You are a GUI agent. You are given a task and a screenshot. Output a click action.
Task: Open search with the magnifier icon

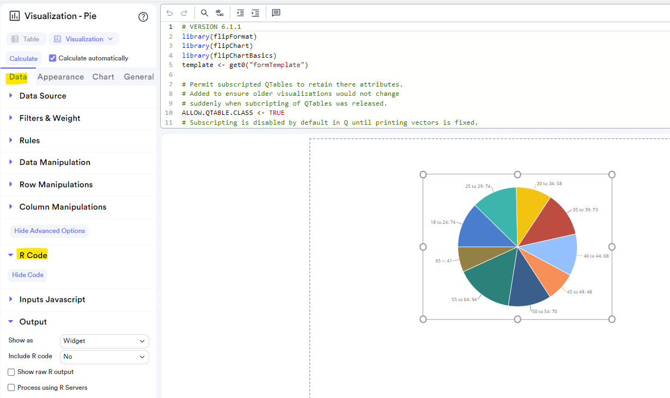pyautogui.click(x=204, y=13)
